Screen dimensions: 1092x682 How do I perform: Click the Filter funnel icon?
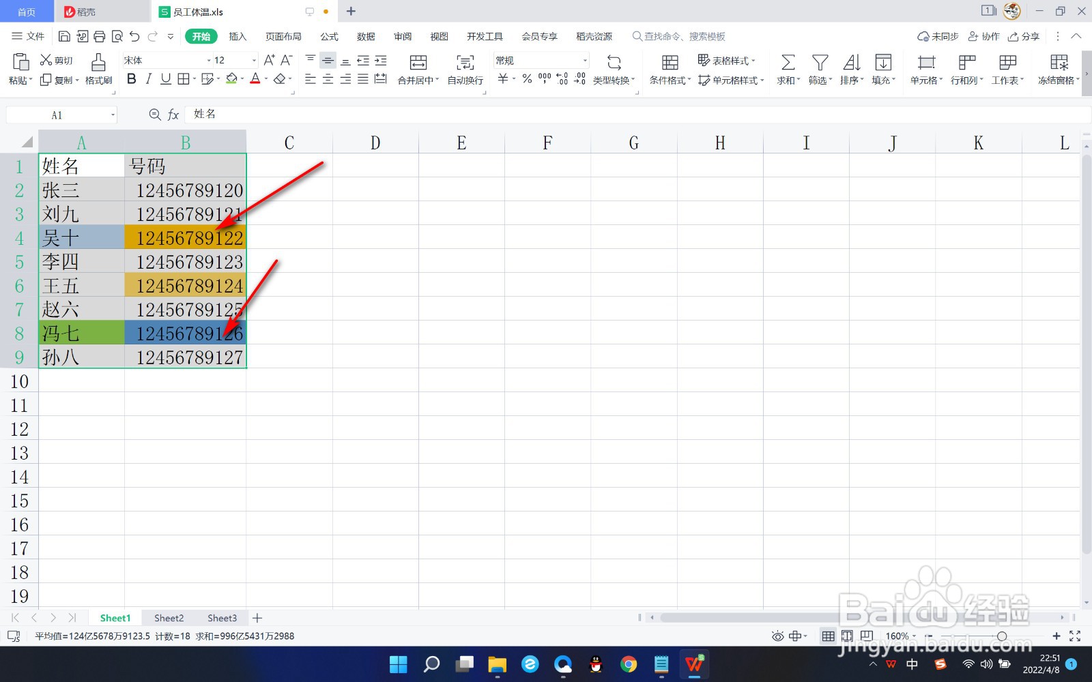820,63
